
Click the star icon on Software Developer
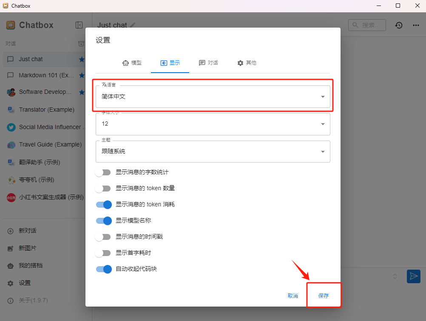(x=82, y=92)
